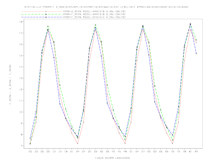Click y-axis tick label 11
Viewport: 214px width, 165px height.
[x=21, y=101]
